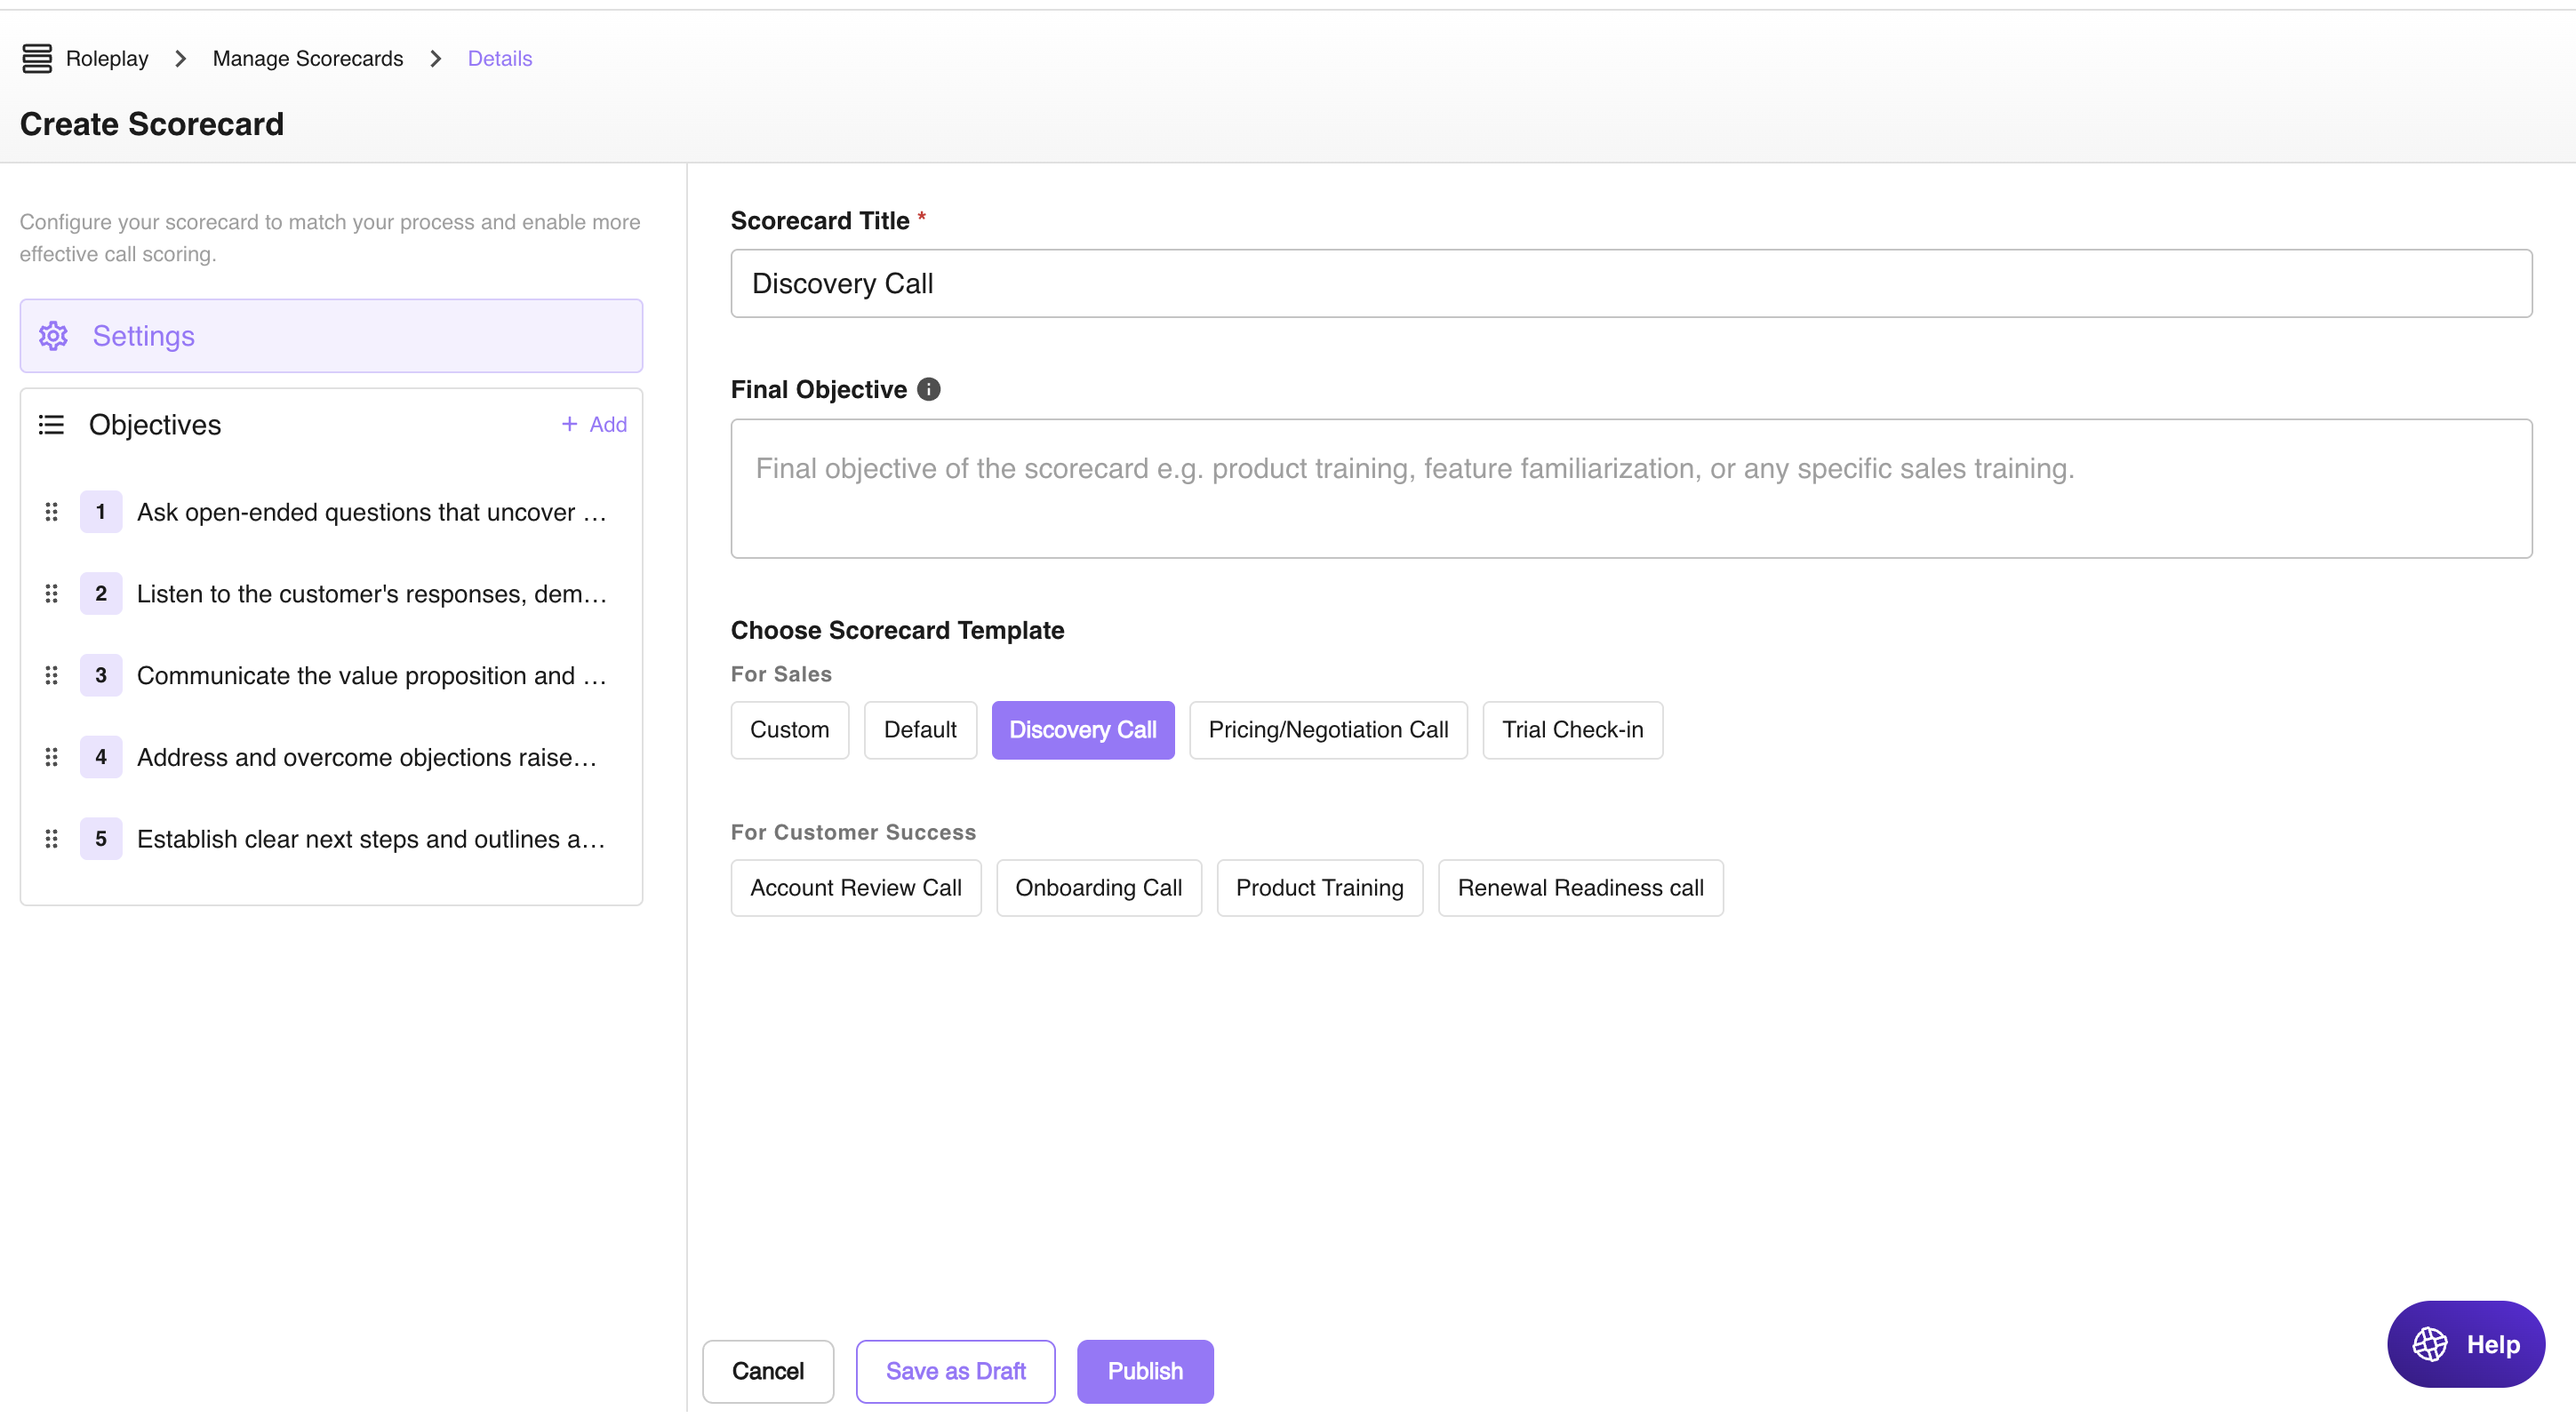
Task: Select the Trial Check-in template
Action: click(1572, 729)
